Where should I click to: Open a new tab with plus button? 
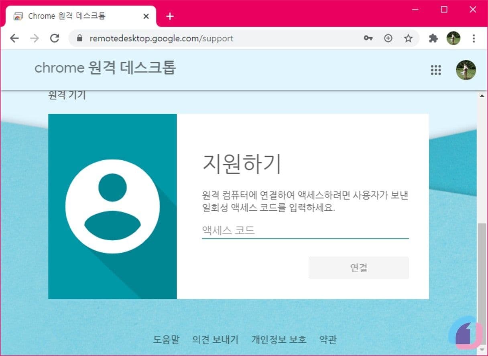coord(170,16)
